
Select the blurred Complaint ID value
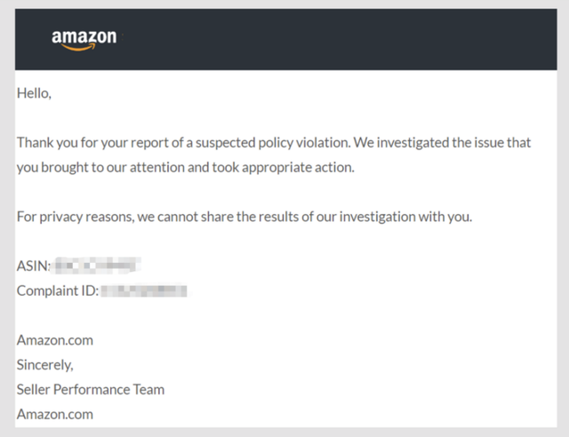144,290
